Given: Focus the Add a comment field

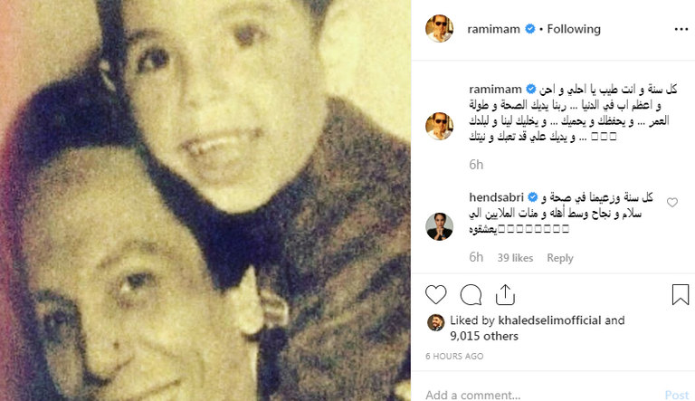Looking at the screenshot, I should pyautogui.click(x=541, y=395).
